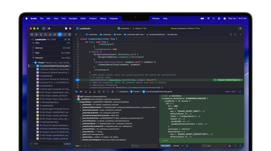Toggle the inspector panel at top right

240,28
